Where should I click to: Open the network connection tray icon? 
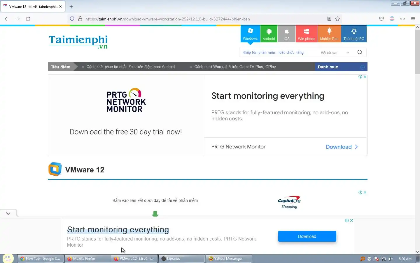(x=384, y=259)
